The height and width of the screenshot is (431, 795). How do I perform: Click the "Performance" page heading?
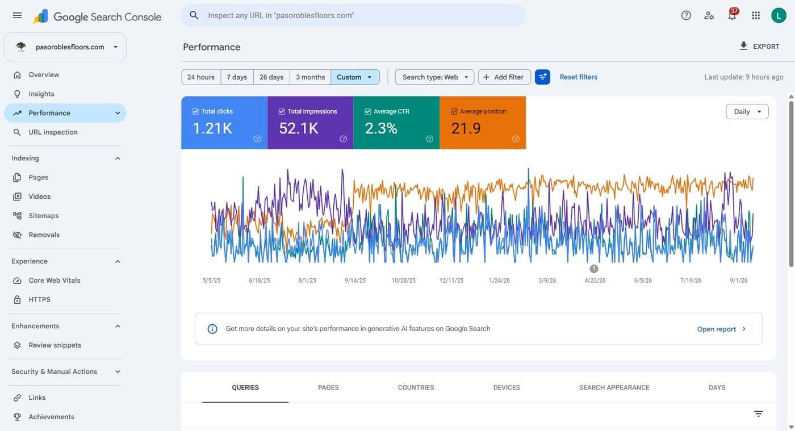[212, 47]
